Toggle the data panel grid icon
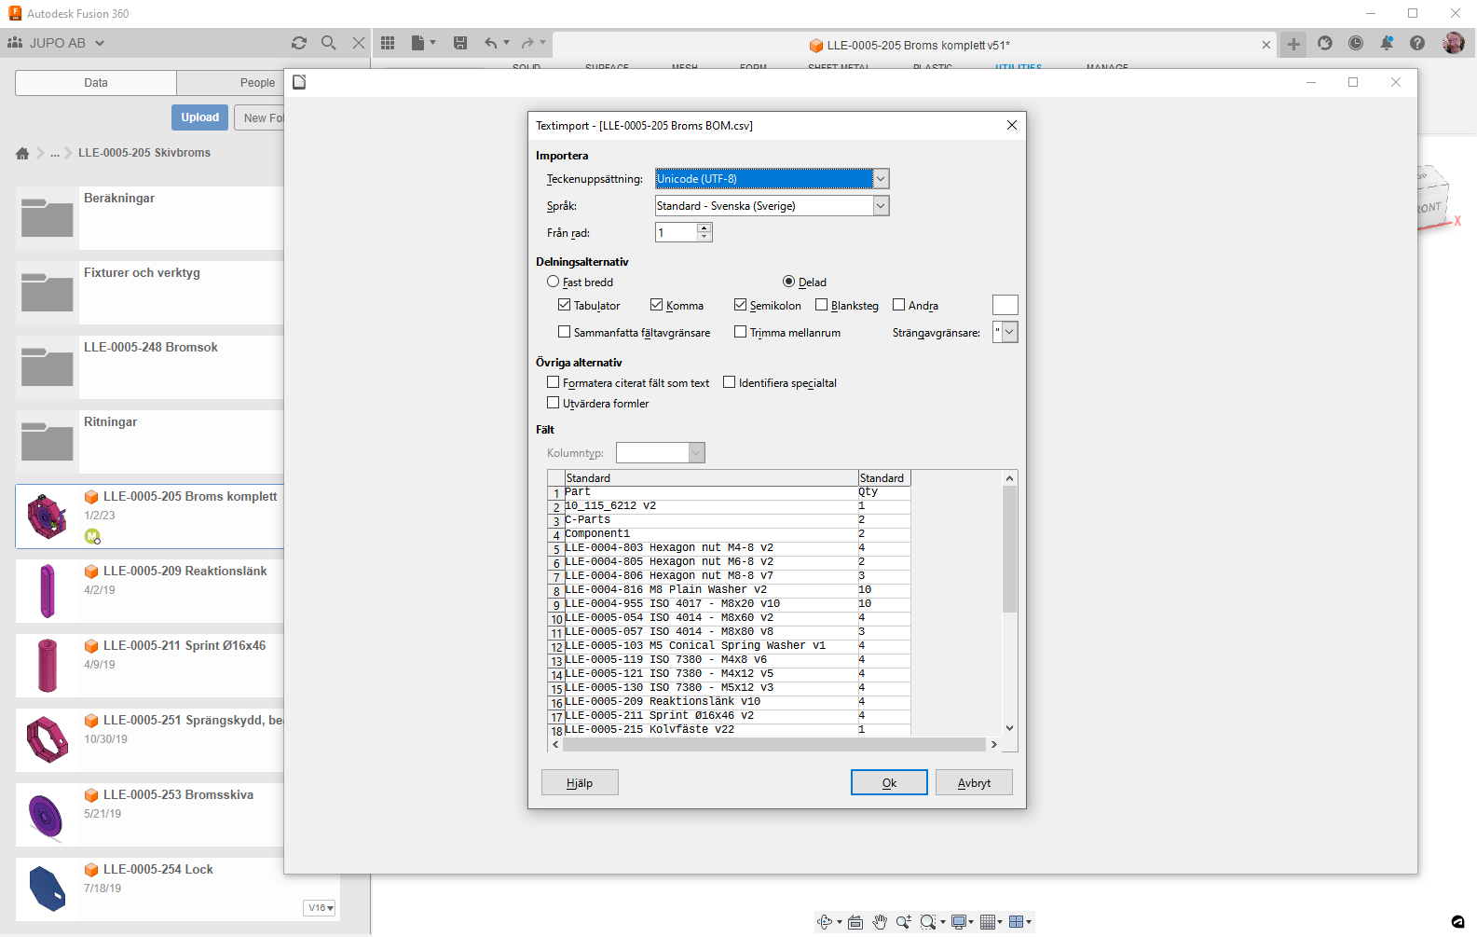The height and width of the screenshot is (937, 1477). (x=388, y=43)
